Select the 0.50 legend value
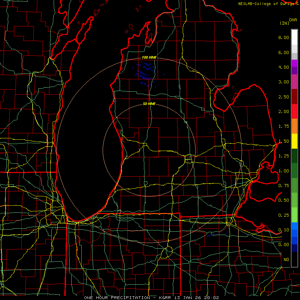Image resolution: width=300 pixels, height=300 pixels. (x=284, y=200)
